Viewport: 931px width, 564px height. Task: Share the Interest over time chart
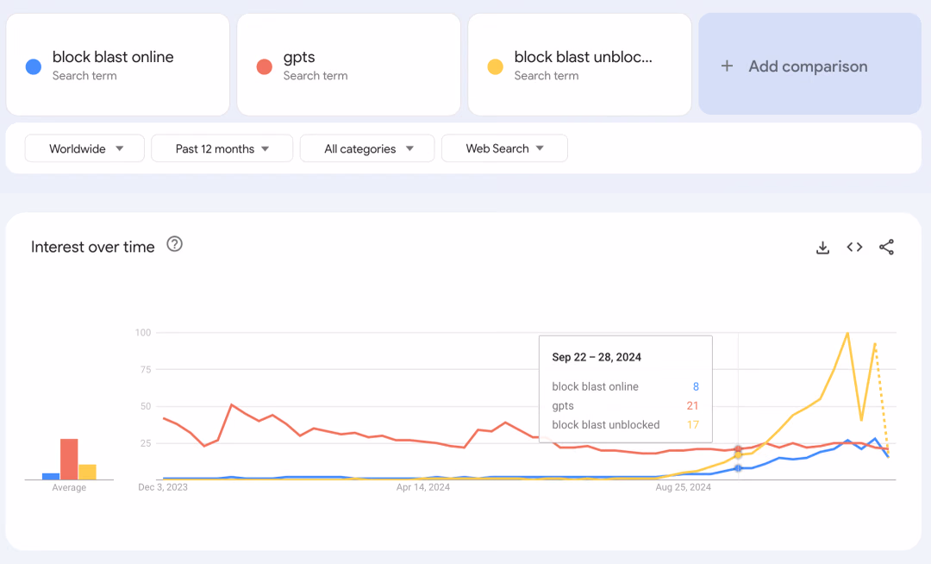(x=886, y=247)
